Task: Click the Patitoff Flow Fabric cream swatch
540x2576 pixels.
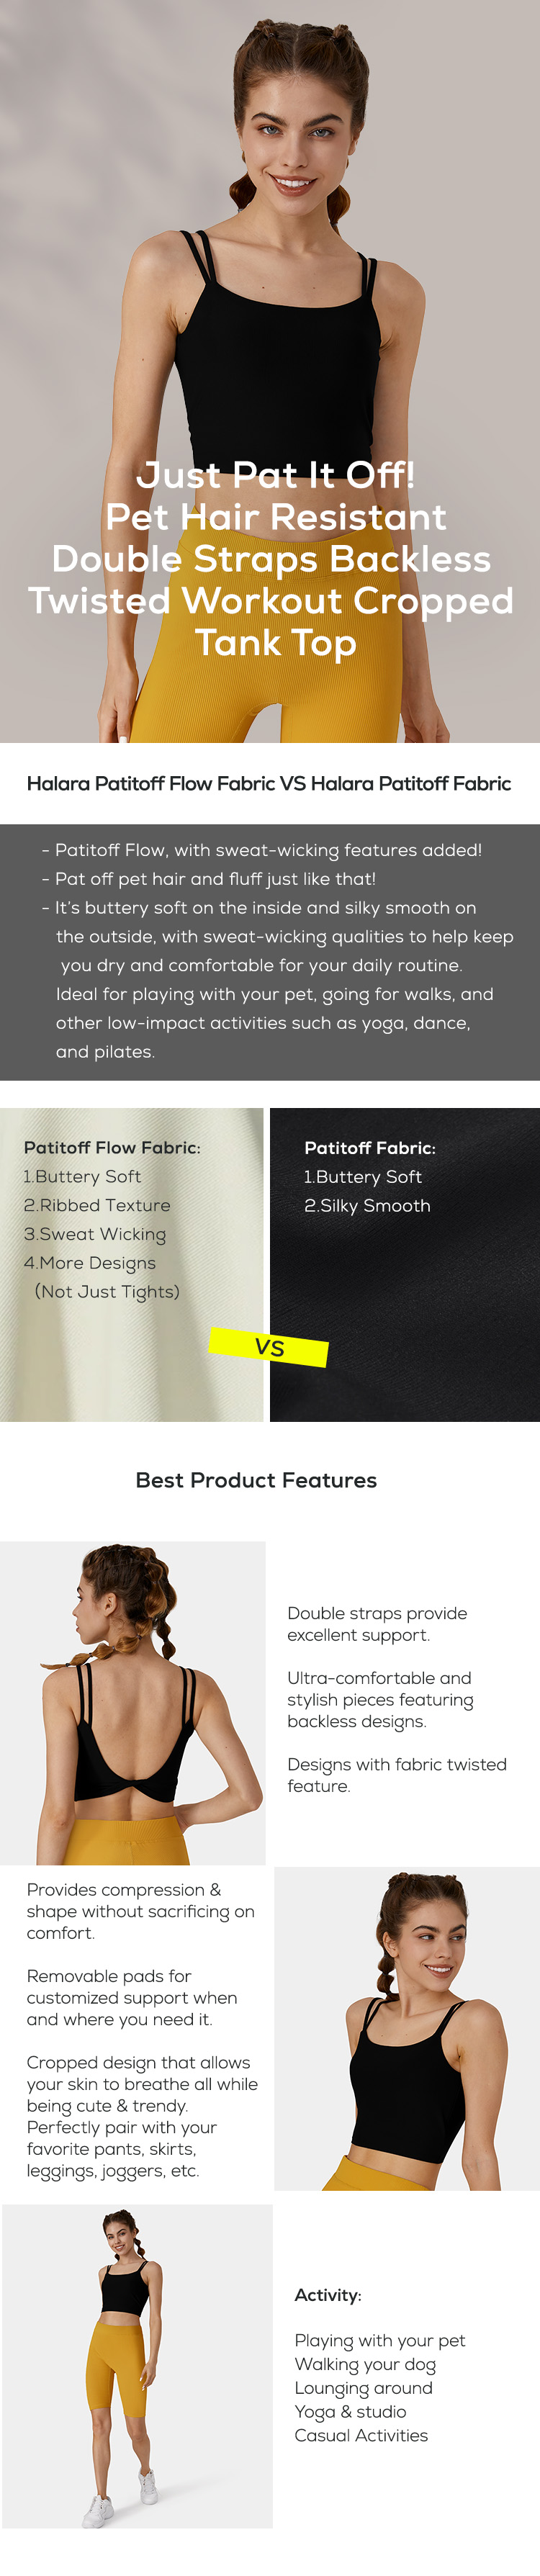Action: pos(131,1264)
